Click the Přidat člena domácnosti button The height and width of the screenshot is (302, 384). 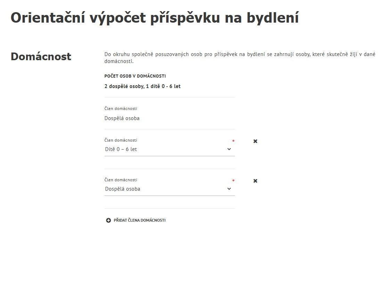click(139, 220)
